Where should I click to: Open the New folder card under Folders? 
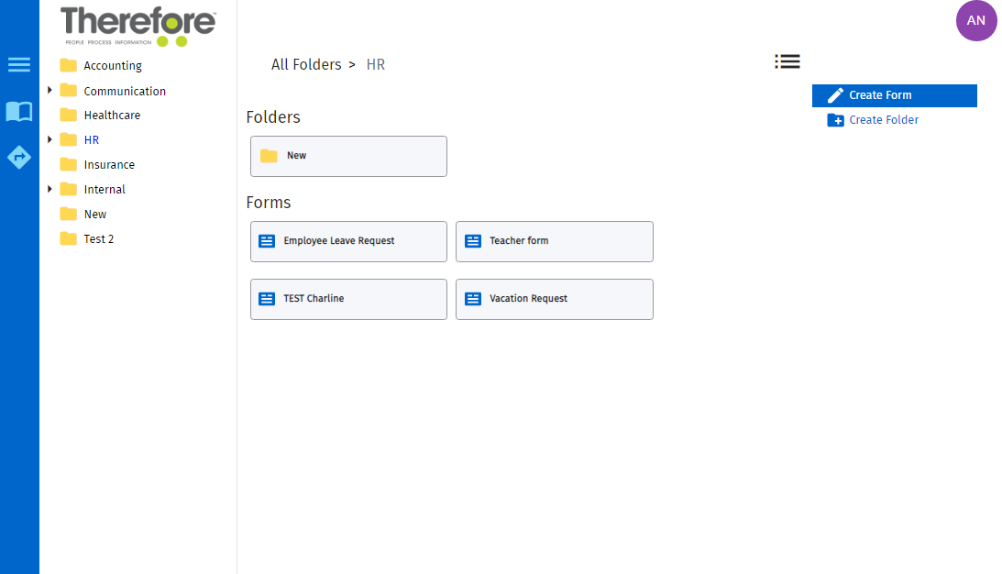click(x=348, y=156)
